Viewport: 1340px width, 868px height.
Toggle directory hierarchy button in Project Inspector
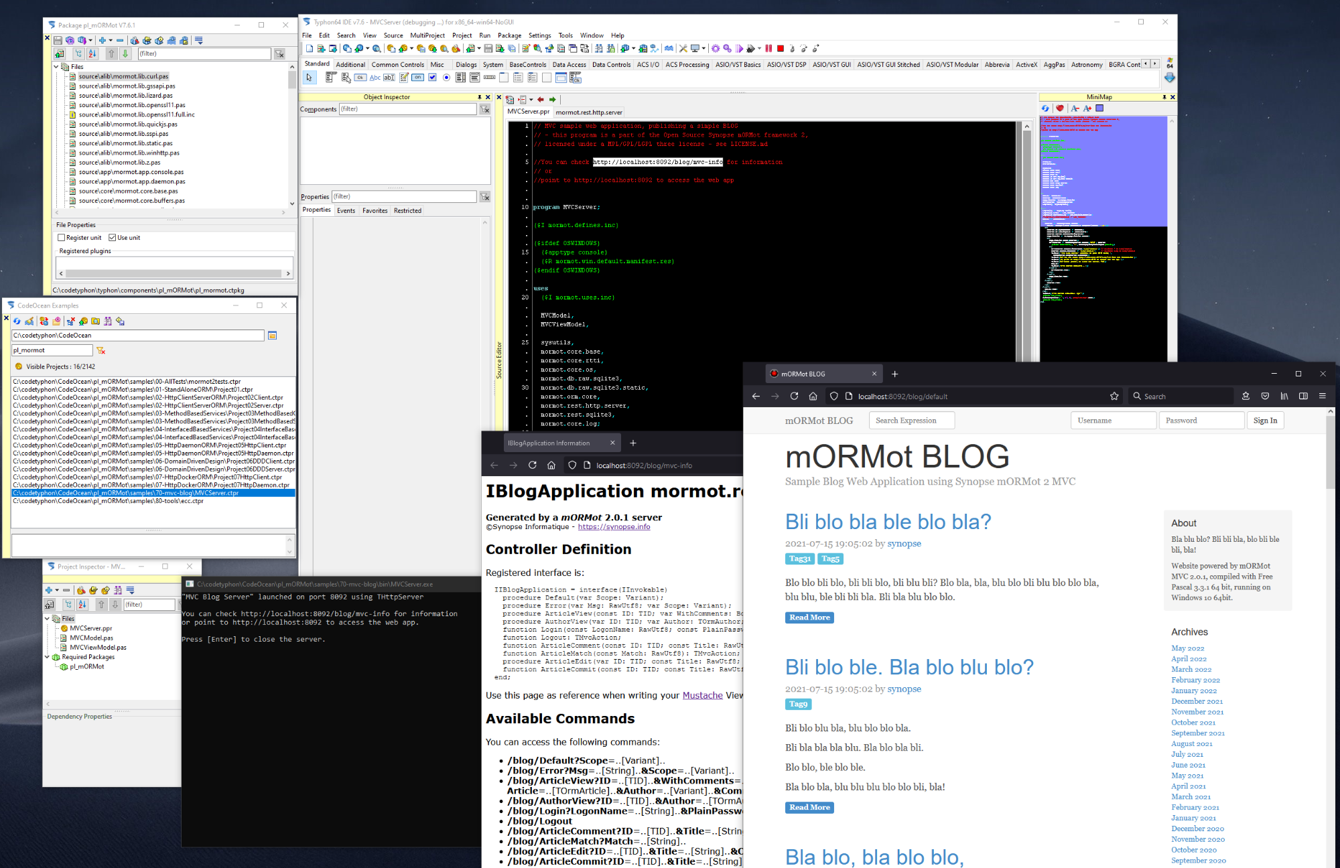pyautogui.click(x=68, y=604)
